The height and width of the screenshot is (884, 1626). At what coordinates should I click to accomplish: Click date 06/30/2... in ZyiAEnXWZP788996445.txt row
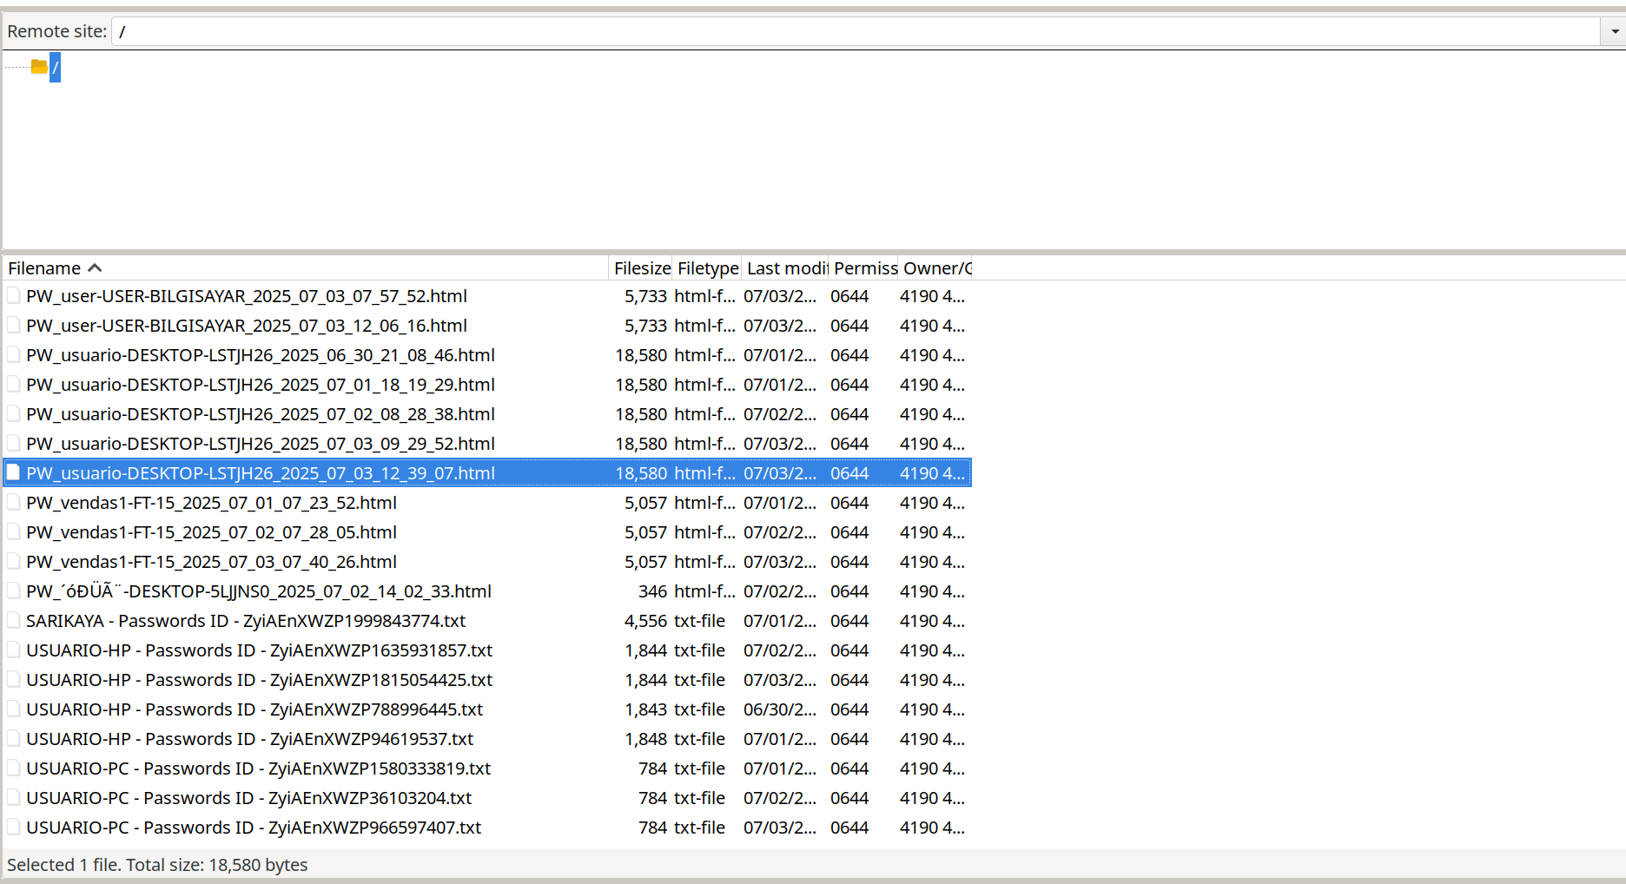(780, 709)
